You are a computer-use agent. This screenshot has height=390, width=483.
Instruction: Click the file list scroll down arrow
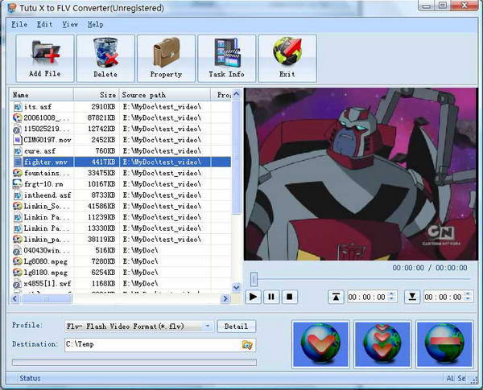point(237,288)
